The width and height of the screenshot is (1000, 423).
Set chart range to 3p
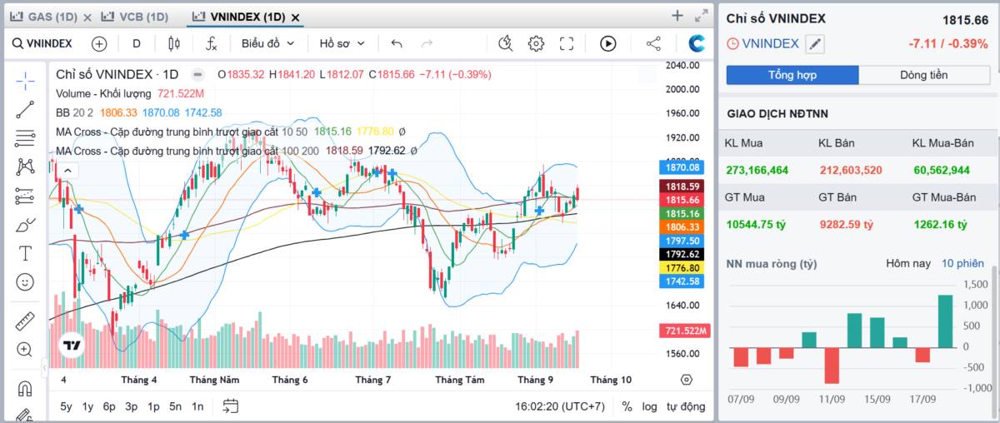[132, 406]
